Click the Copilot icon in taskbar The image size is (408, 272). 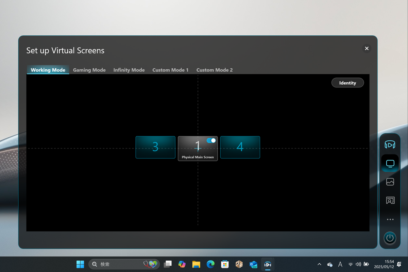[182, 264]
